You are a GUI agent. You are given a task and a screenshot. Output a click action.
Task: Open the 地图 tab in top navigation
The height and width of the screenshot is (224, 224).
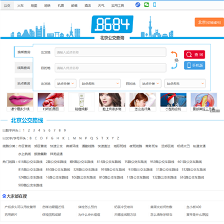[x=34, y=6]
